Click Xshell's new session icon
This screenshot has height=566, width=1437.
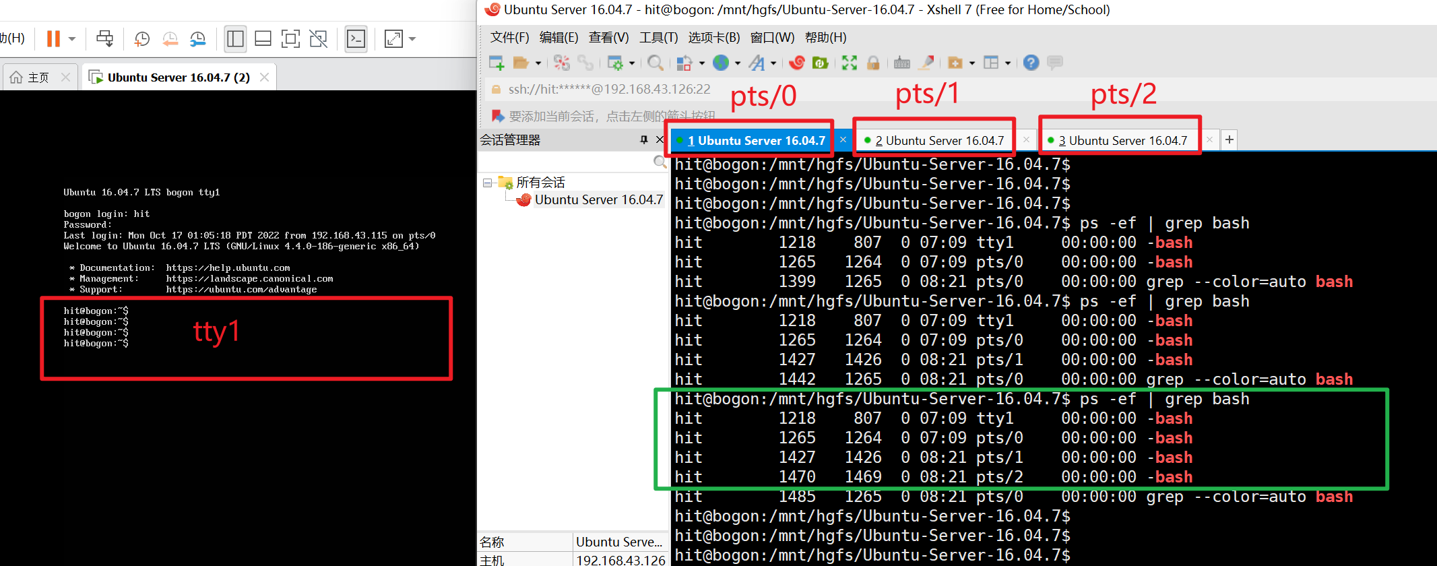[497, 63]
